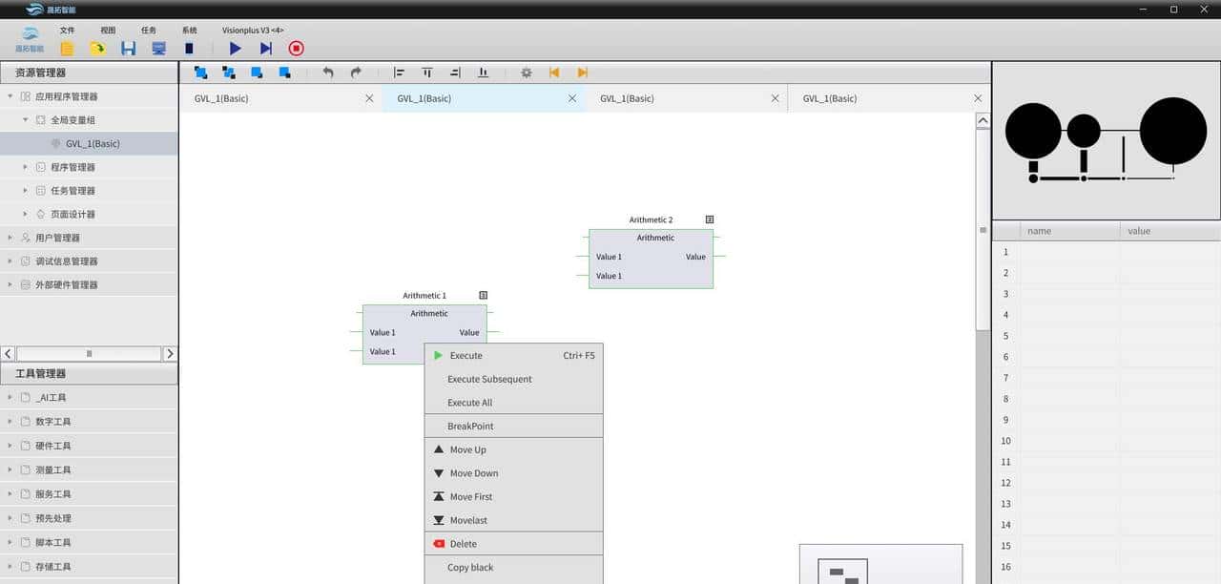Select Delete in the context menu
The height and width of the screenshot is (584, 1221).
tap(463, 544)
